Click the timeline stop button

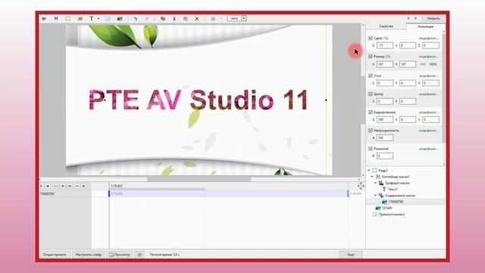(48, 186)
